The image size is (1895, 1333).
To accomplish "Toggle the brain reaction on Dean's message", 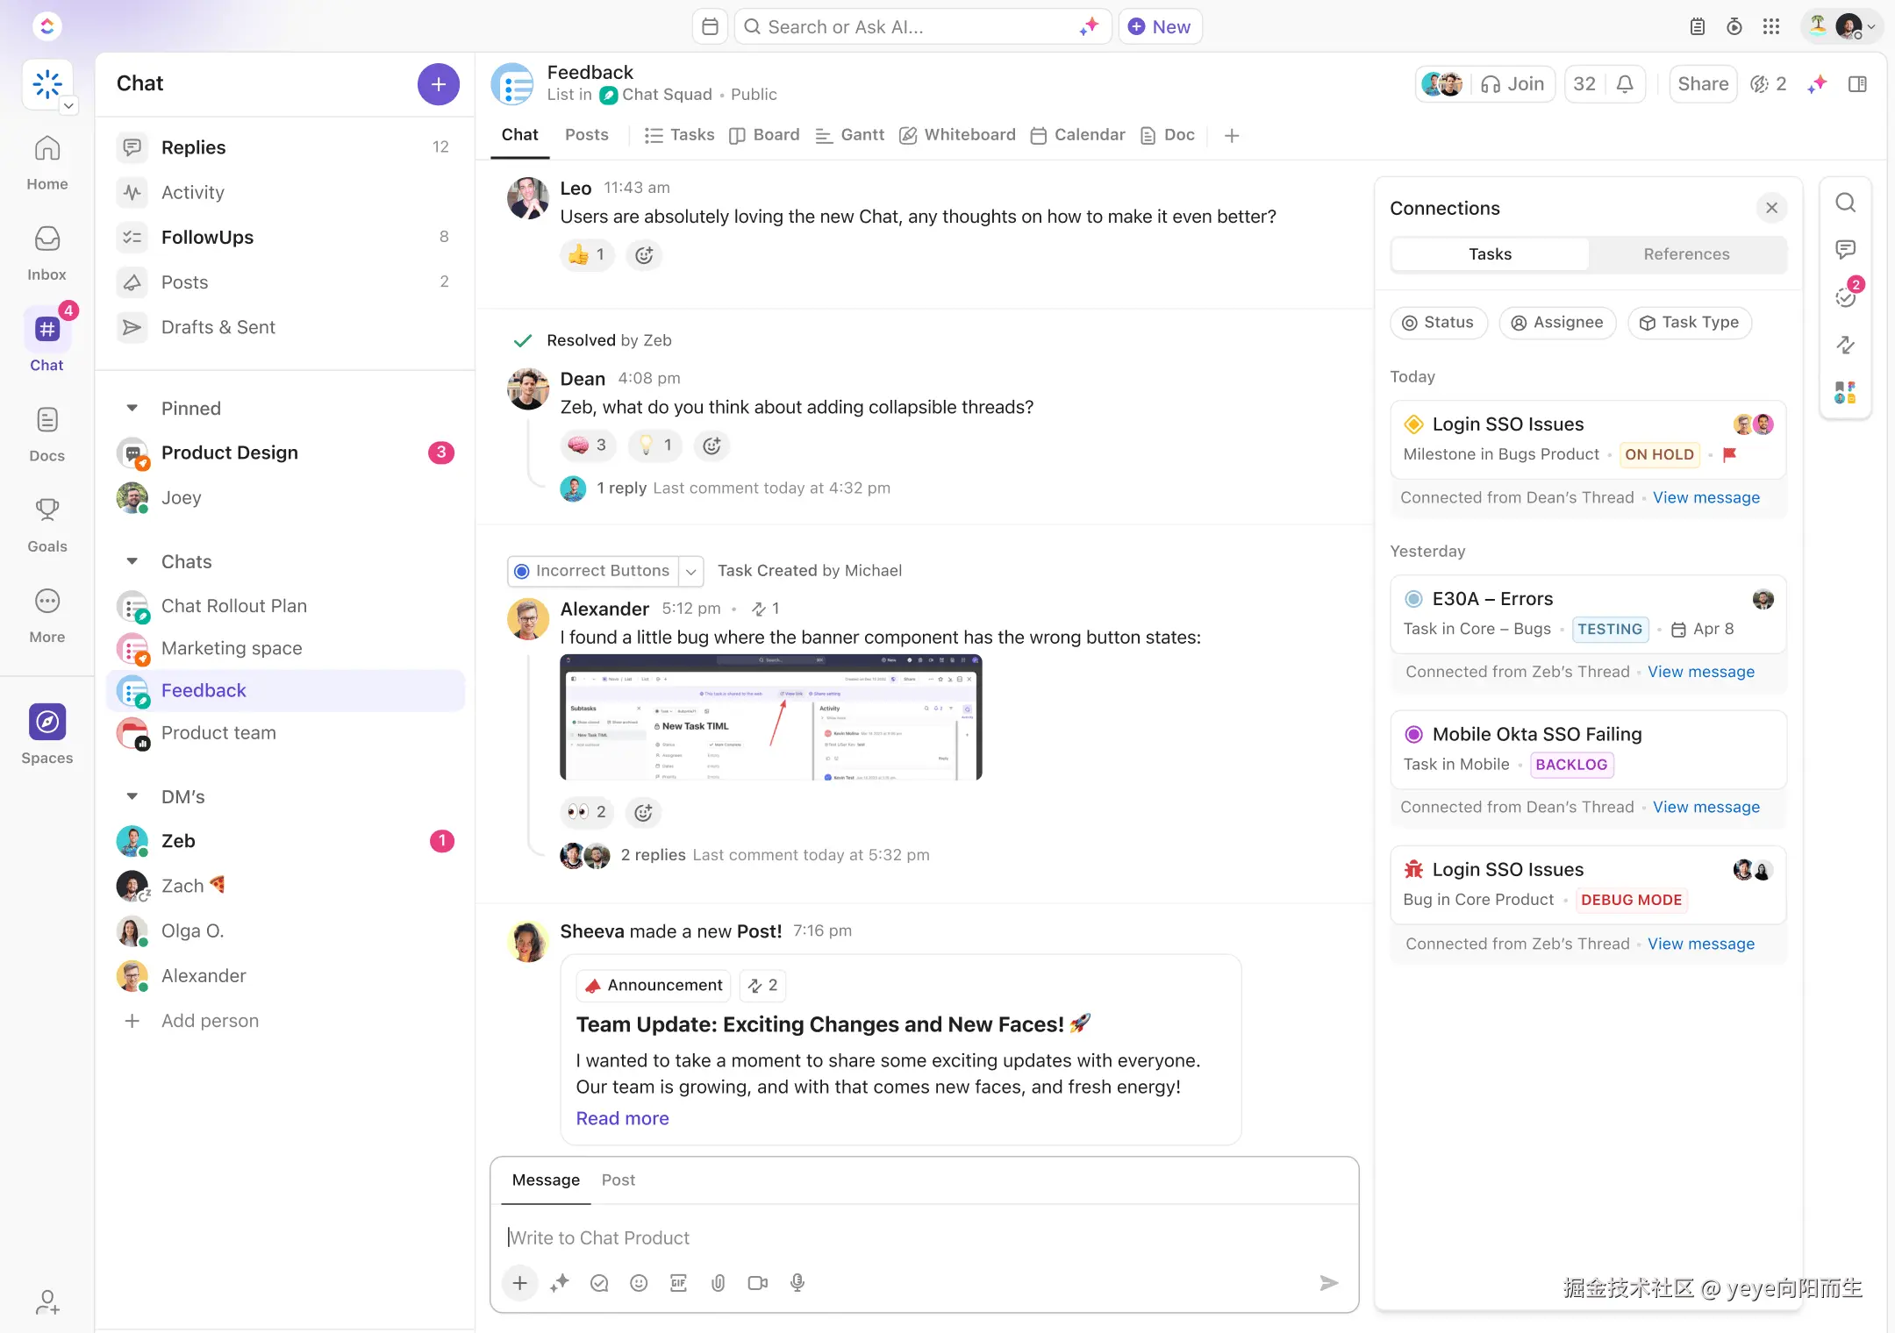I will 587,446.
